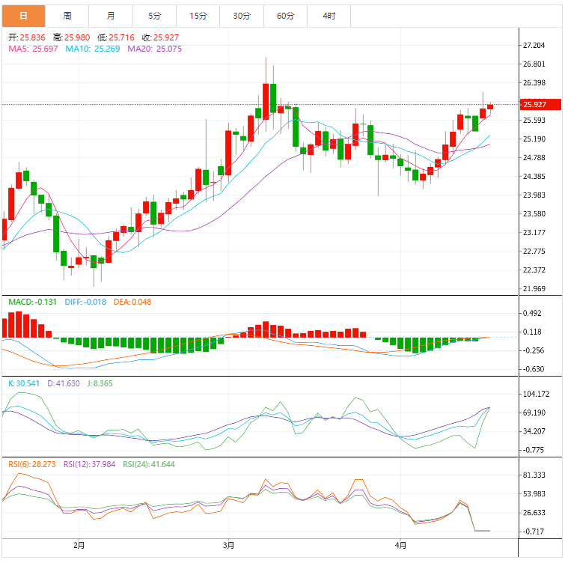Click the 26.801 price axis label
This screenshot has width=565, height=566.
click(534, 64)
